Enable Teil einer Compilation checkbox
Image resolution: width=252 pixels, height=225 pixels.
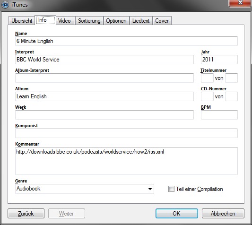click(171, 189)
